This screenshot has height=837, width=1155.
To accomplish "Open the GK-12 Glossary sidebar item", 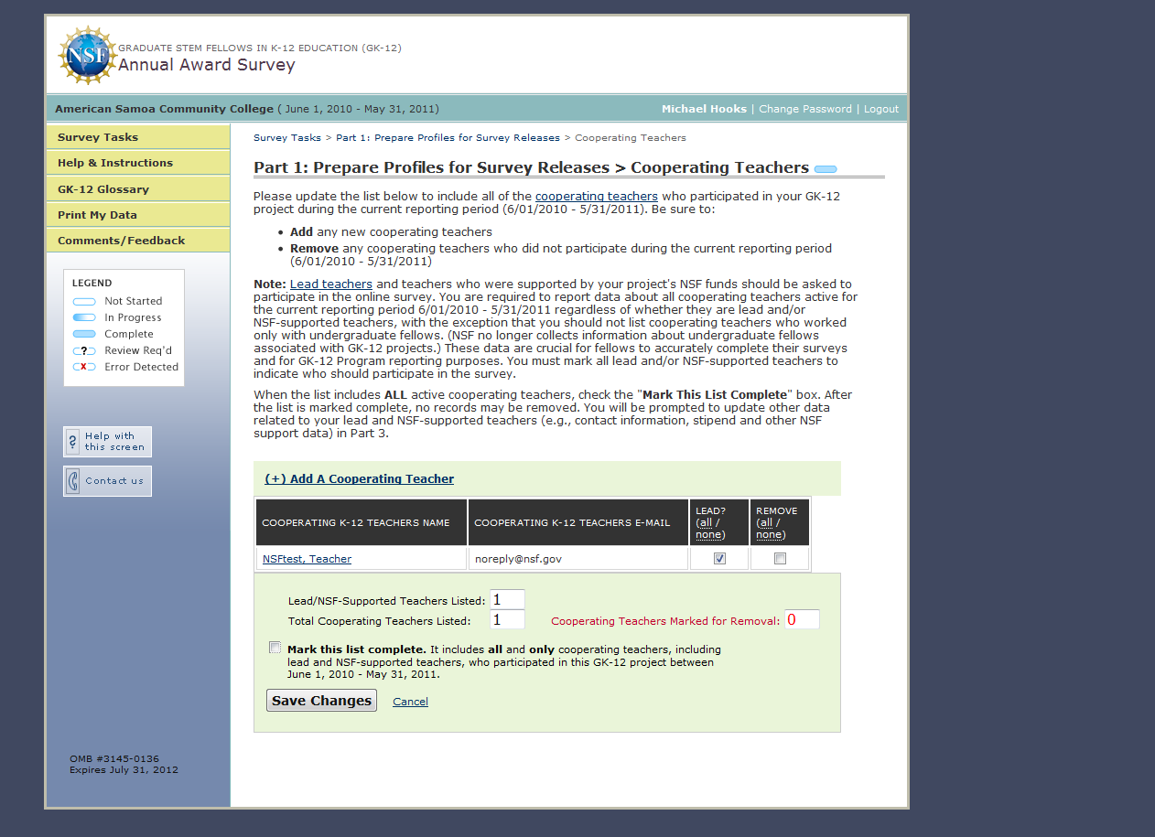I will [x=138, y=189].
